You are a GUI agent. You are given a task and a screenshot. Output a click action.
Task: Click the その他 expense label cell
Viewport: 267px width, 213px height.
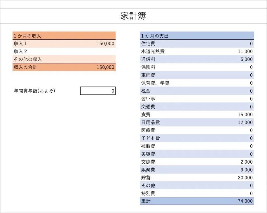[x=148, y=185]
